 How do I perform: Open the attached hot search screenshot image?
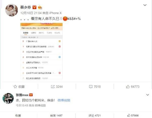42,51
